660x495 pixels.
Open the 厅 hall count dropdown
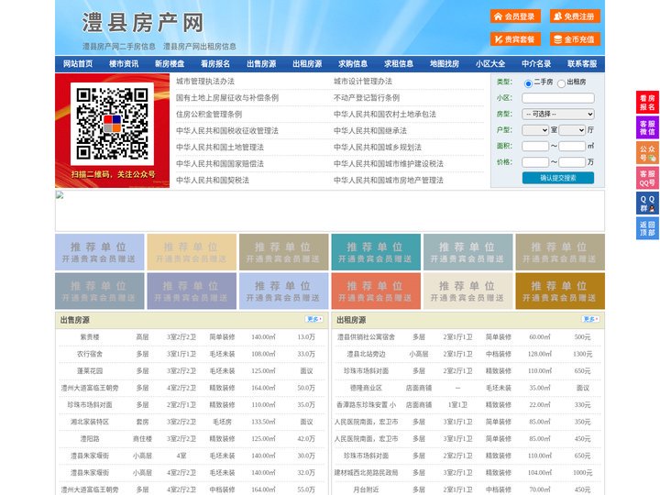click(x=572, y=130)
